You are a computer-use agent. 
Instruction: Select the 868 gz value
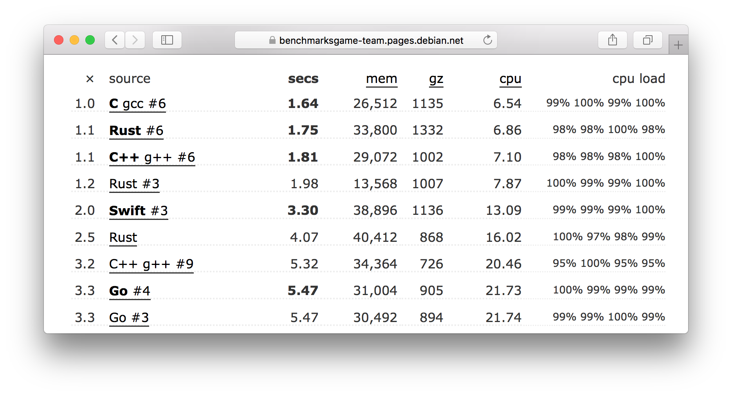431,238
